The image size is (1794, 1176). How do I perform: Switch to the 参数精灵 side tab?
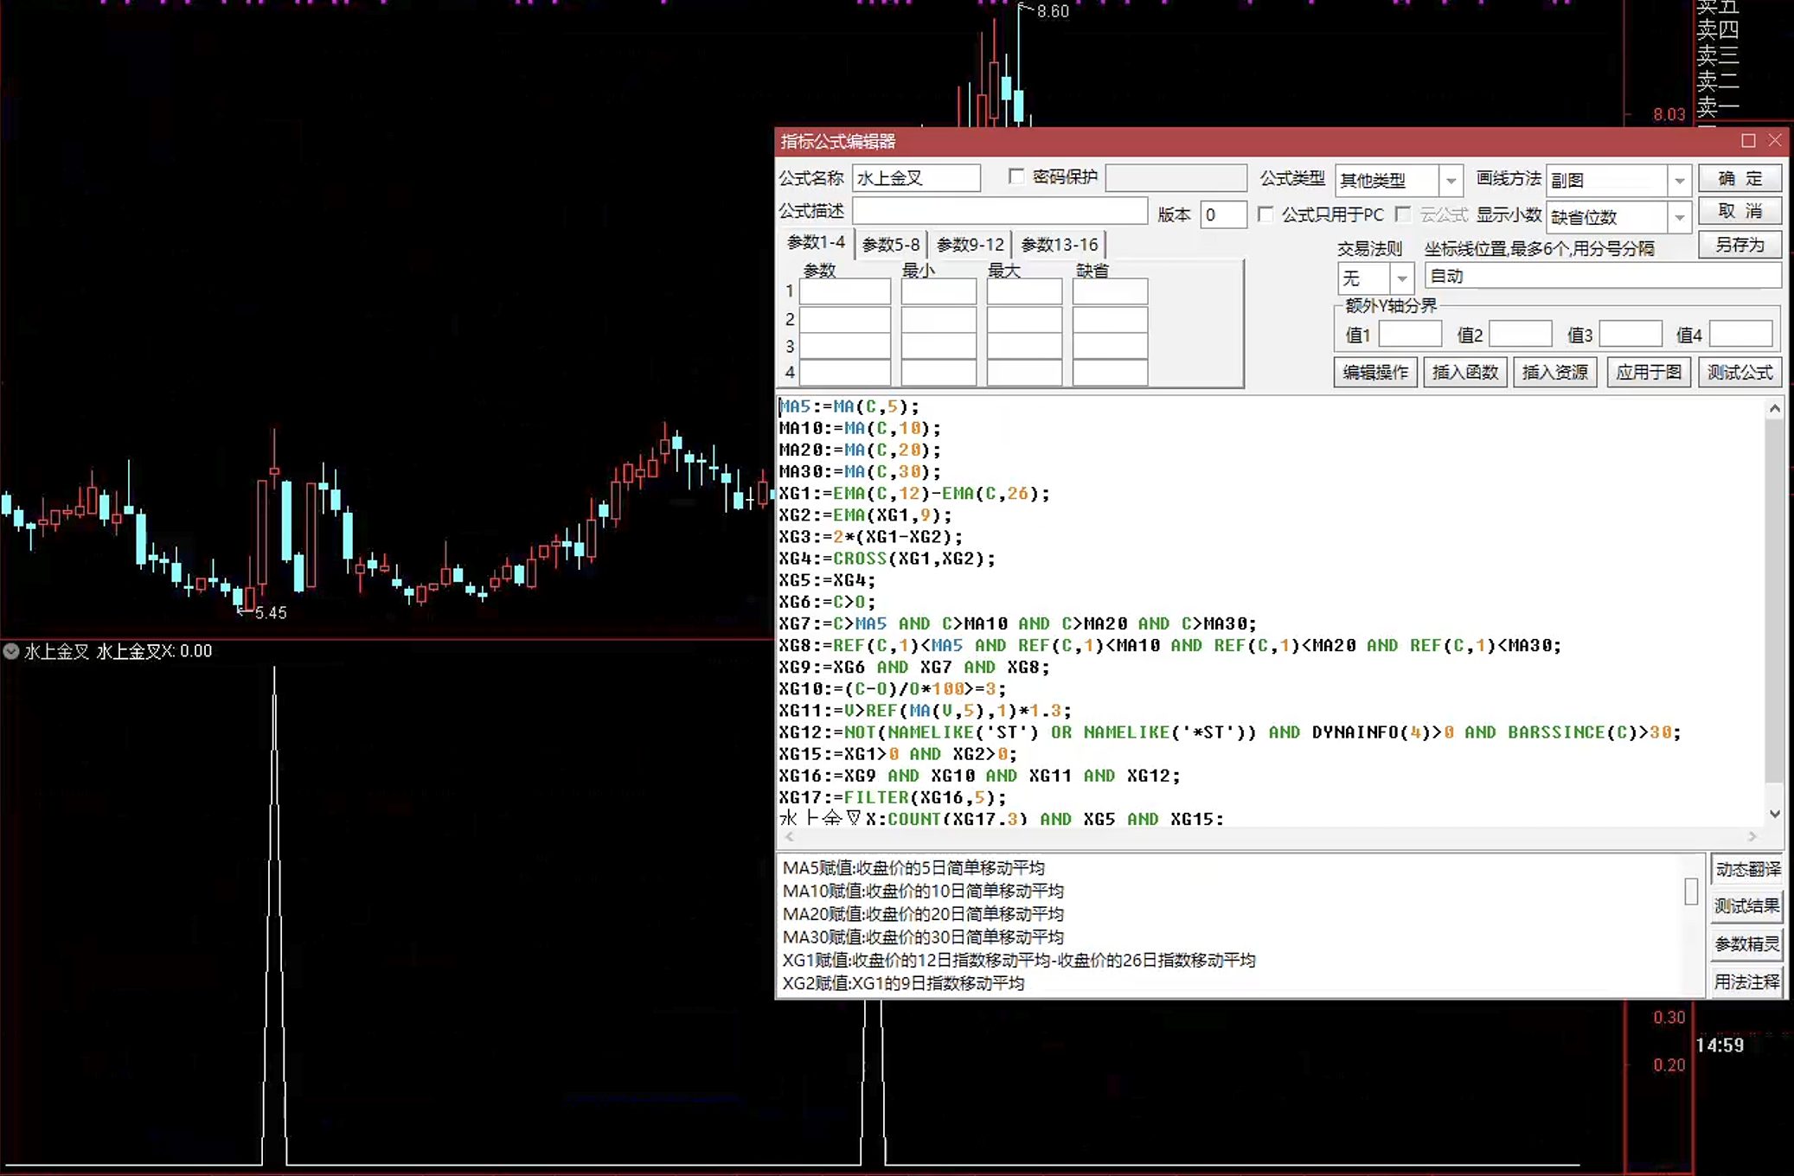(1747, 944)
